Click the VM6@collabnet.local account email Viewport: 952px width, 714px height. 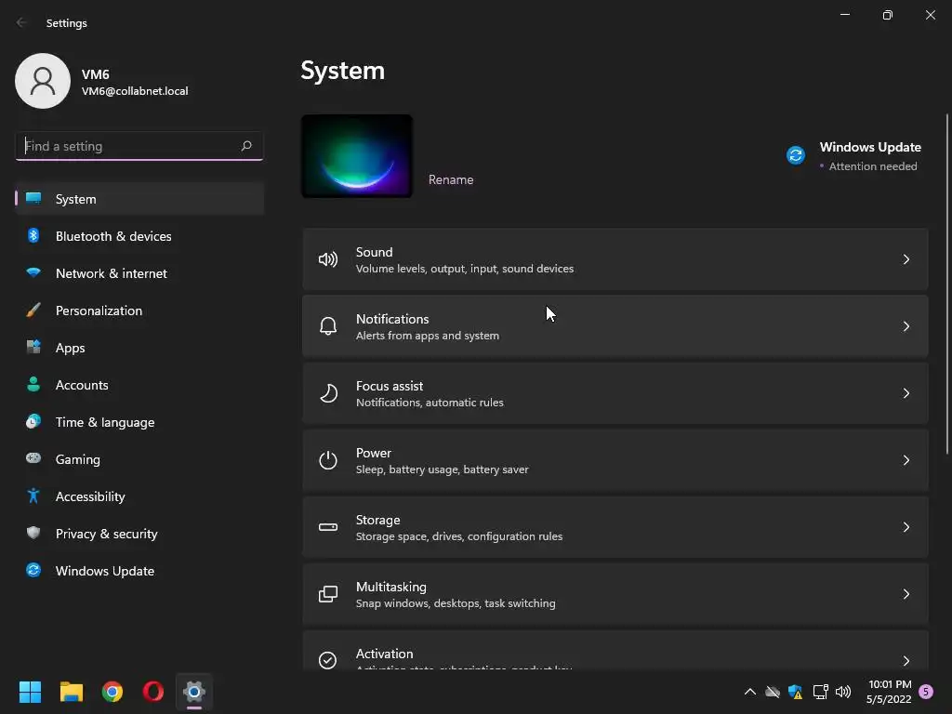click(x=135, y=91)
